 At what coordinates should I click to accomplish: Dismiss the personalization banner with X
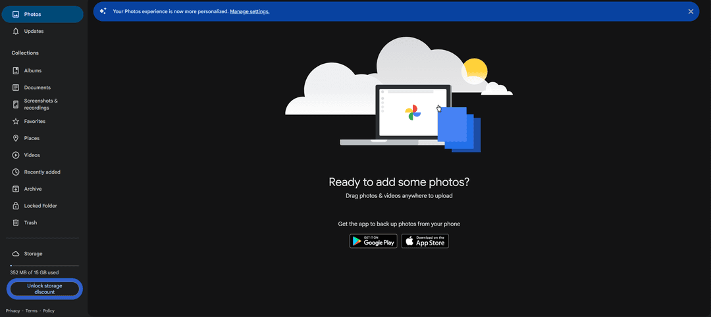click(691, 12)
